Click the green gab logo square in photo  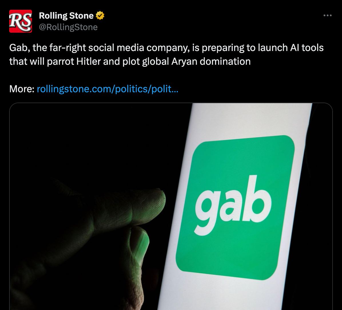pos(235,207)
